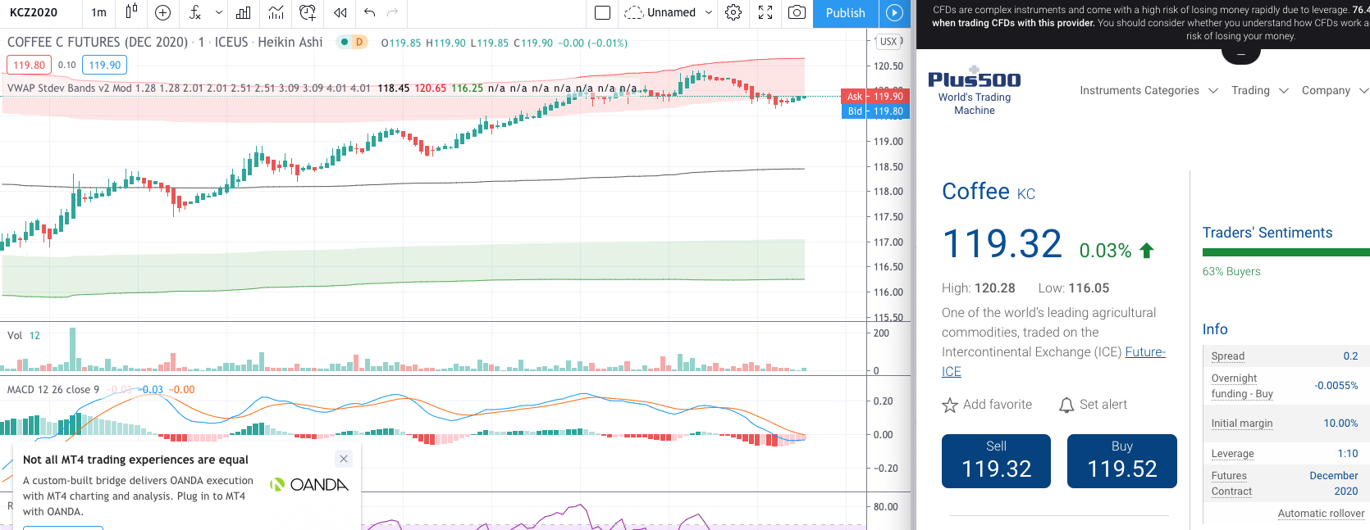The width and height of the screenshot is (1370, 530).
Task: Create a price alert via alarm icon
Action: [x=308, y=12]
